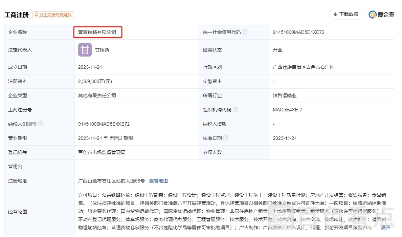The height and width of the screenshot is (237, 402).
Task: Enable the 发生变更时提醒我 change alert
Action: coord(53,15)
